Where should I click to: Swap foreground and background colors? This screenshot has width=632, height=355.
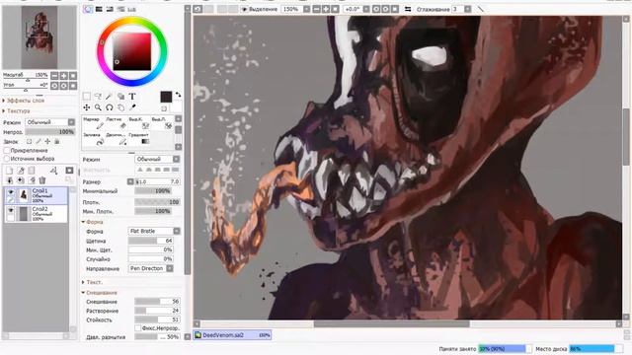[178, 95]
